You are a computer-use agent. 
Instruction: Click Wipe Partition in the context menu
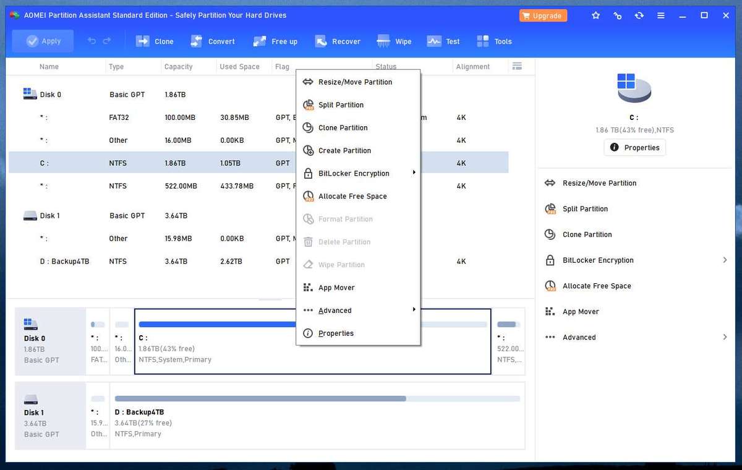pos(358,265)
